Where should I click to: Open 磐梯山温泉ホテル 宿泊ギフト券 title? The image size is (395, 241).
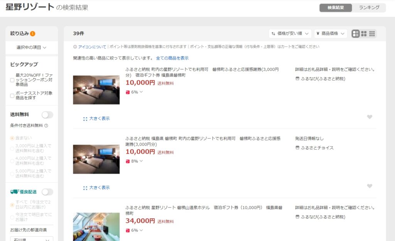coord(204,210)
